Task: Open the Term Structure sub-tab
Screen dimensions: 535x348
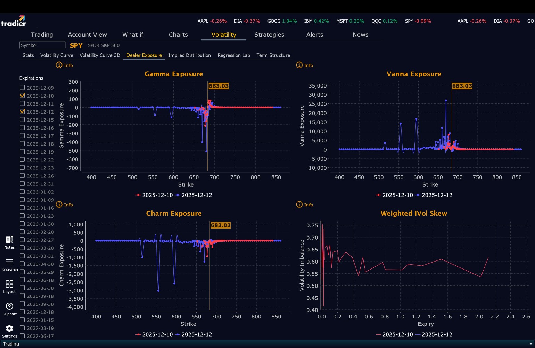Action: point(273,55)
